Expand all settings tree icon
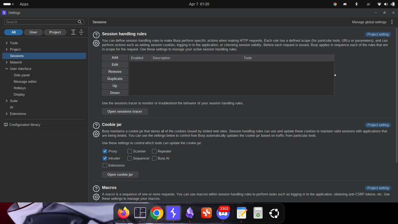The width and height of the screenshot is (398, 224). click(73, 32)
